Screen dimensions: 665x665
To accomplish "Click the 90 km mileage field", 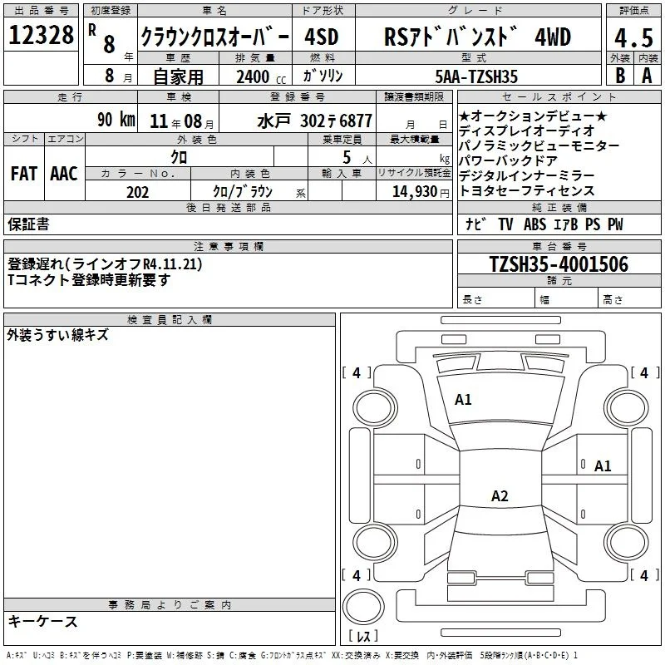I will tap(71, 119).
